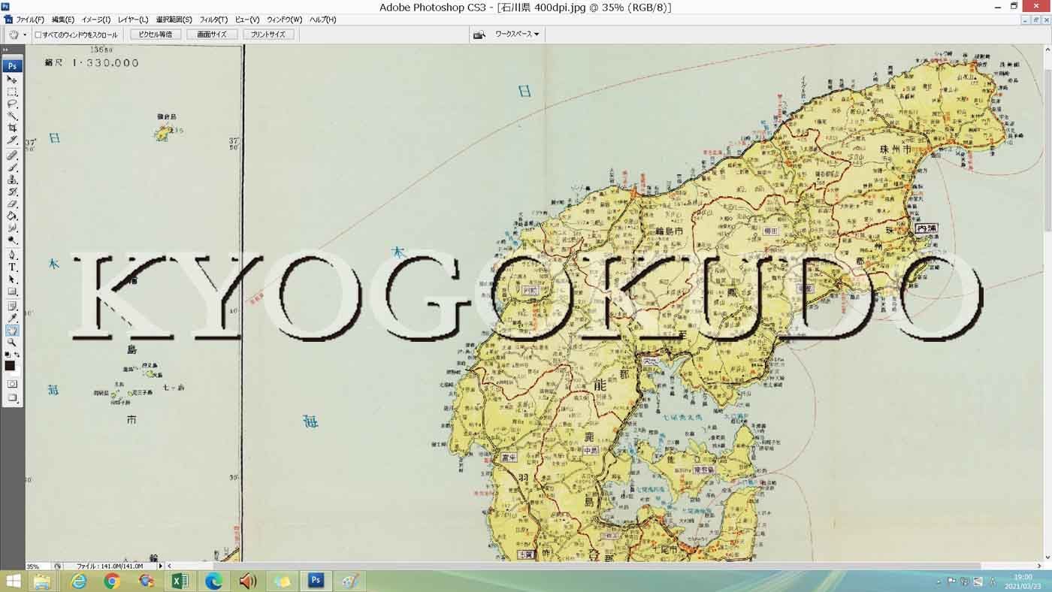Open Microsoft Edge from the taskbar

click(x=214, y=581)
